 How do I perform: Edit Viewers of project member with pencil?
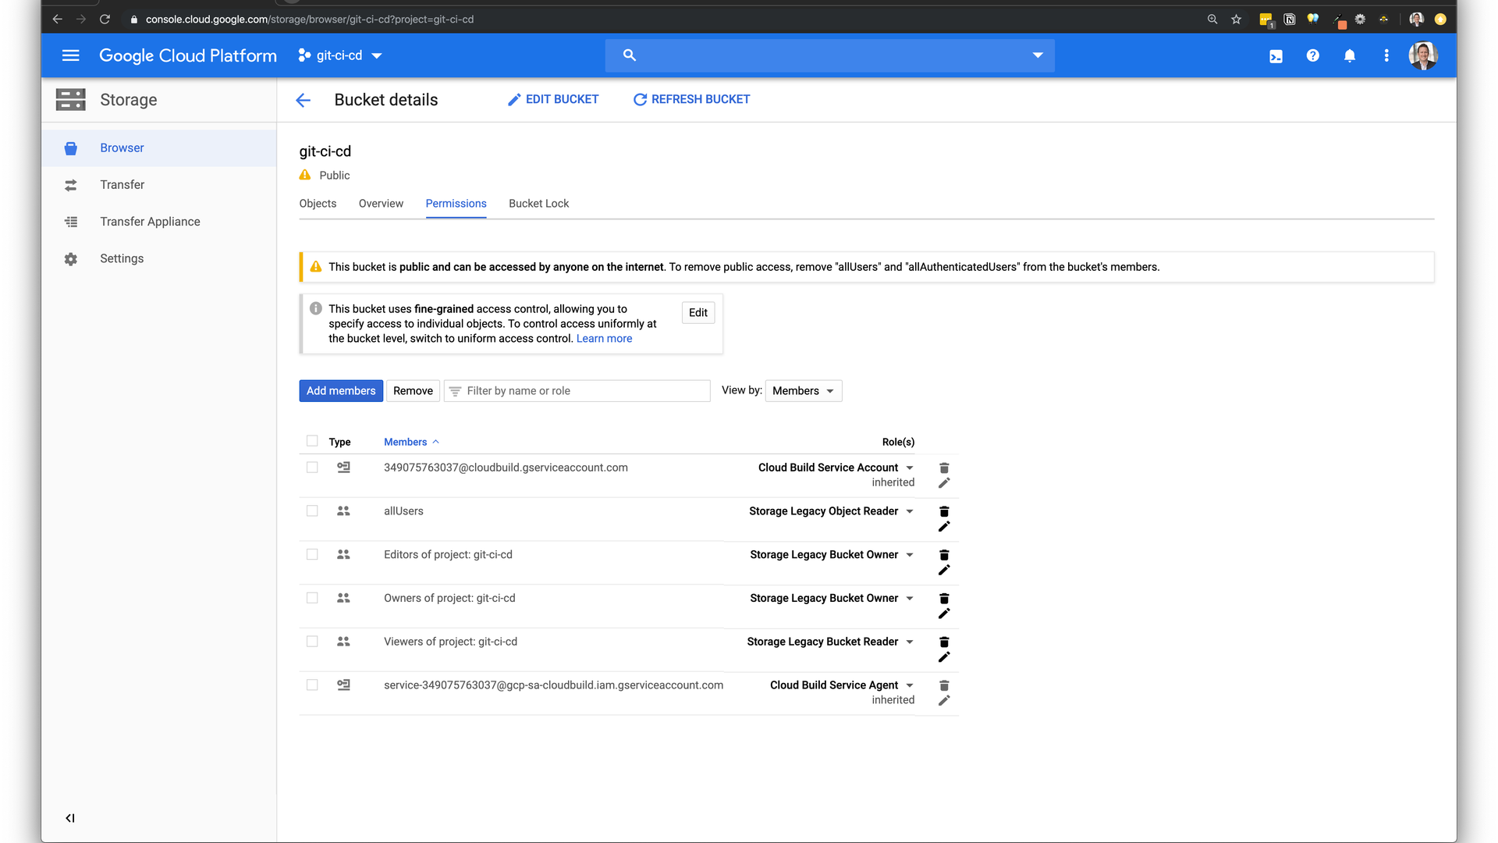[x=944, y=657]
